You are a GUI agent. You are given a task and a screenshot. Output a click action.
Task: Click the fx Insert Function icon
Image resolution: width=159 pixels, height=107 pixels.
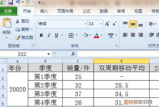coord(73,54)
